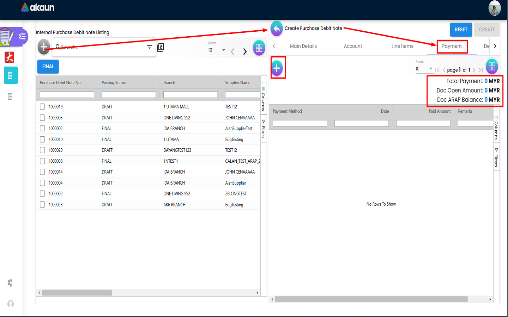
Task: Open the red PDF icon in the sidebar
Action: pyautogui.click(x=10, y=57)
